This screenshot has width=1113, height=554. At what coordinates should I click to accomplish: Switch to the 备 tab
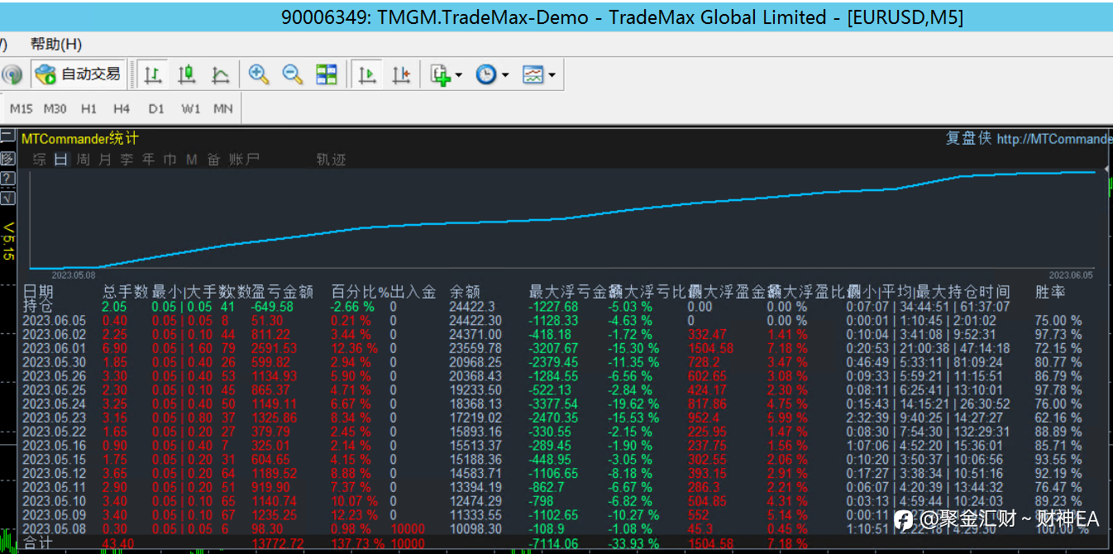[x=213, y=160]
